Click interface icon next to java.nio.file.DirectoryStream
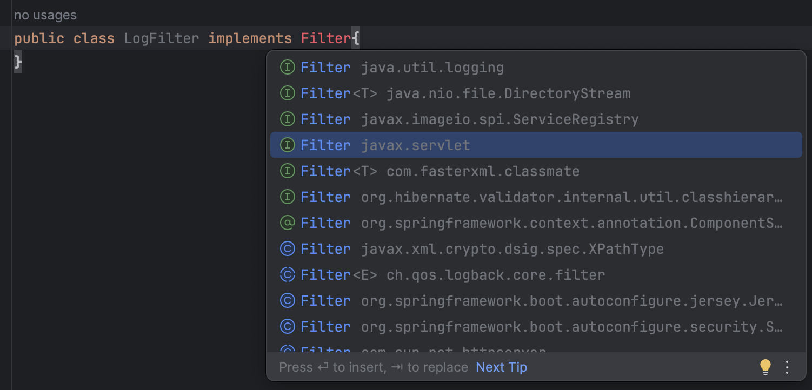 [x=287, y=93]
